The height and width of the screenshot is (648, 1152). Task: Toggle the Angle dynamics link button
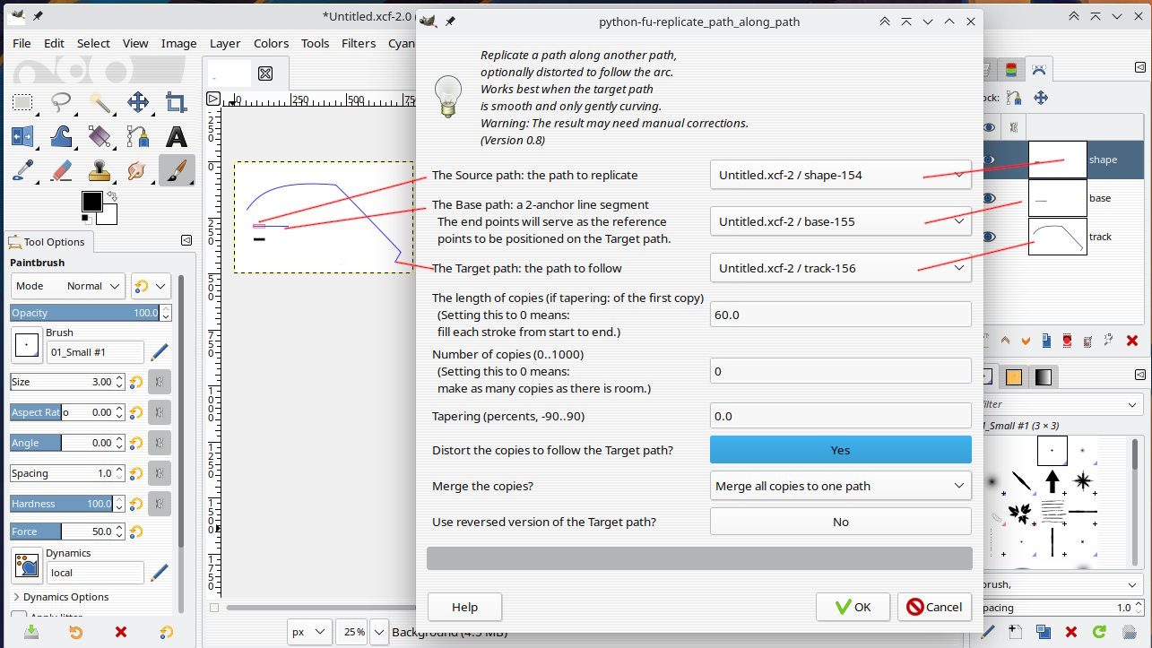(x=160, y=443)
